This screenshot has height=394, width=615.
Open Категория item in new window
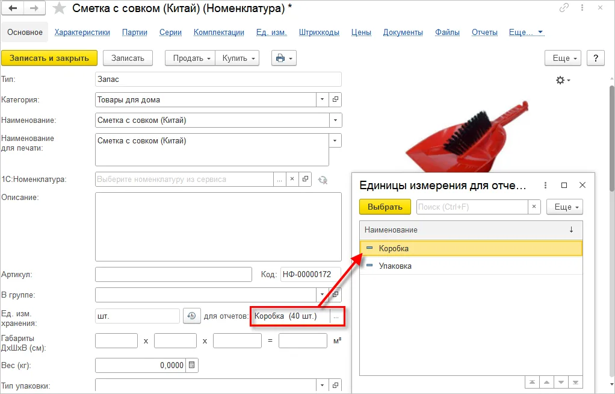point(335,100)
